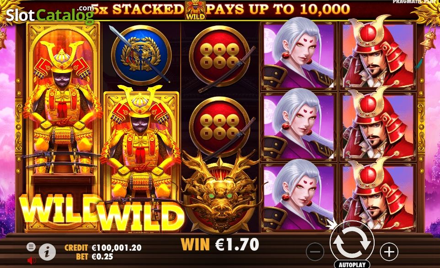This screenshot has height=268, width=440.
Task: Increase the bet with plus button
Action: tap(389, 252)
